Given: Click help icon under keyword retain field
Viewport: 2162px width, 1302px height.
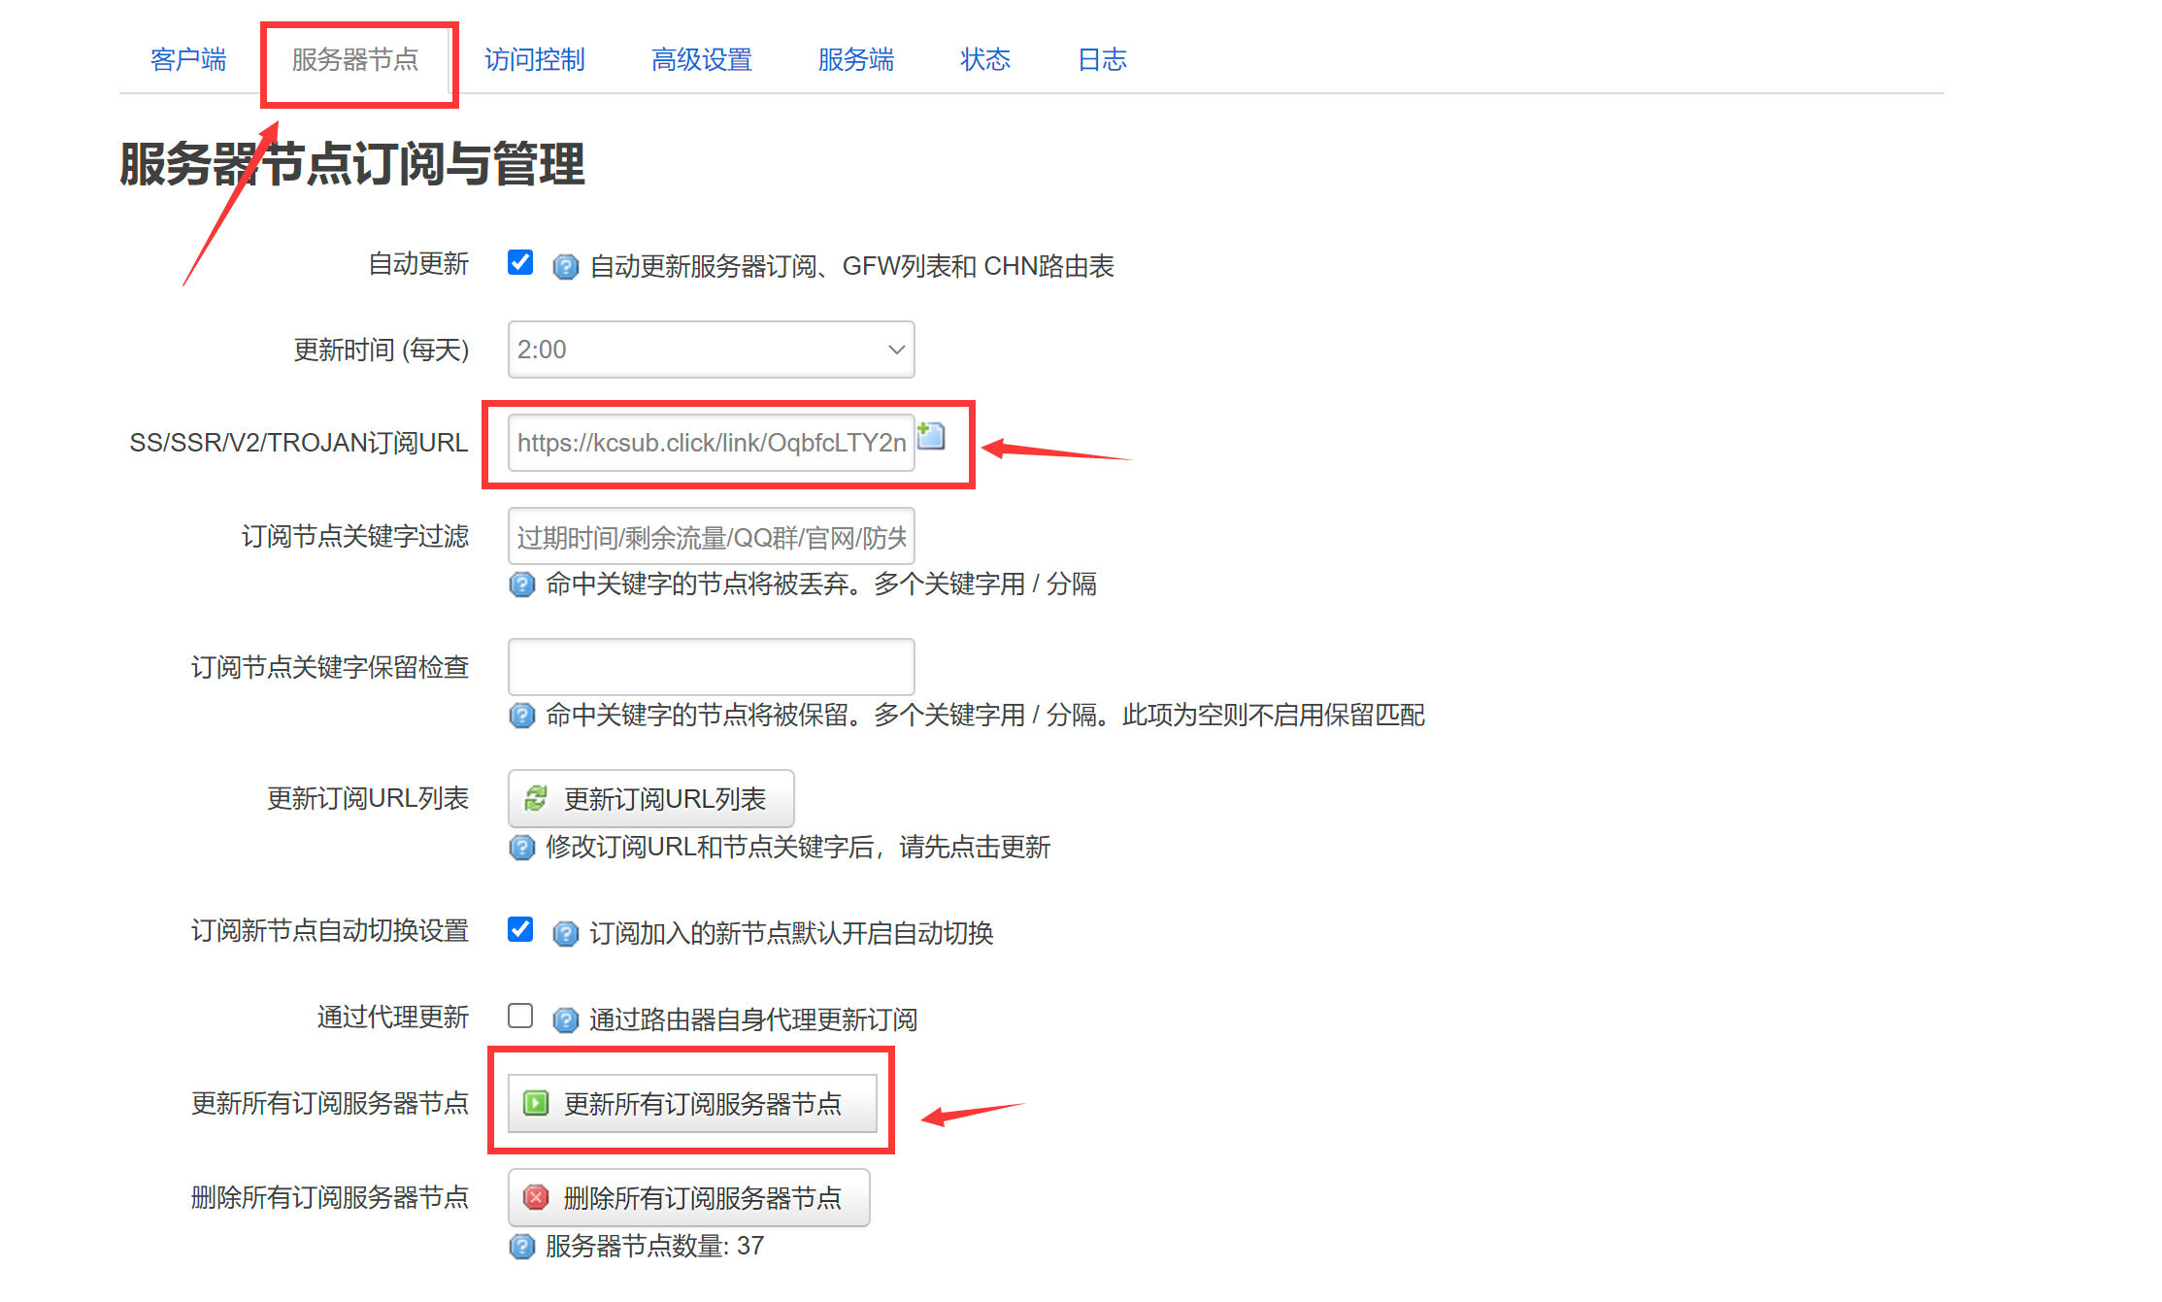Looking at the screenshot, I should tap(521, 716).
